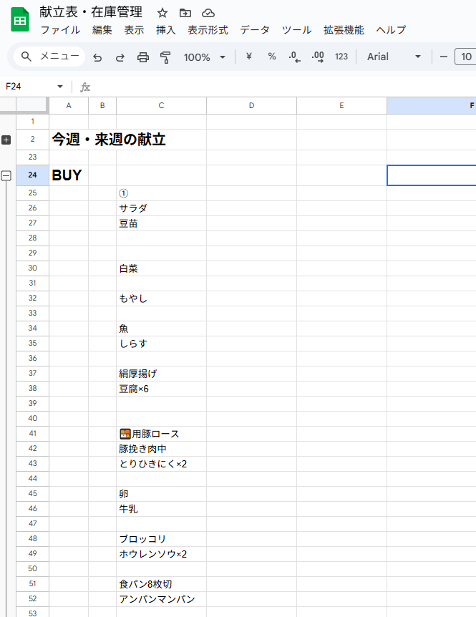
Task: Select column E header
Action: [x=341, y=105]
